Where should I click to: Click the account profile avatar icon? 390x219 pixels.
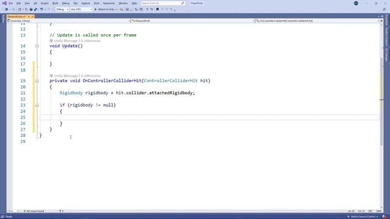tap(356, 3)
